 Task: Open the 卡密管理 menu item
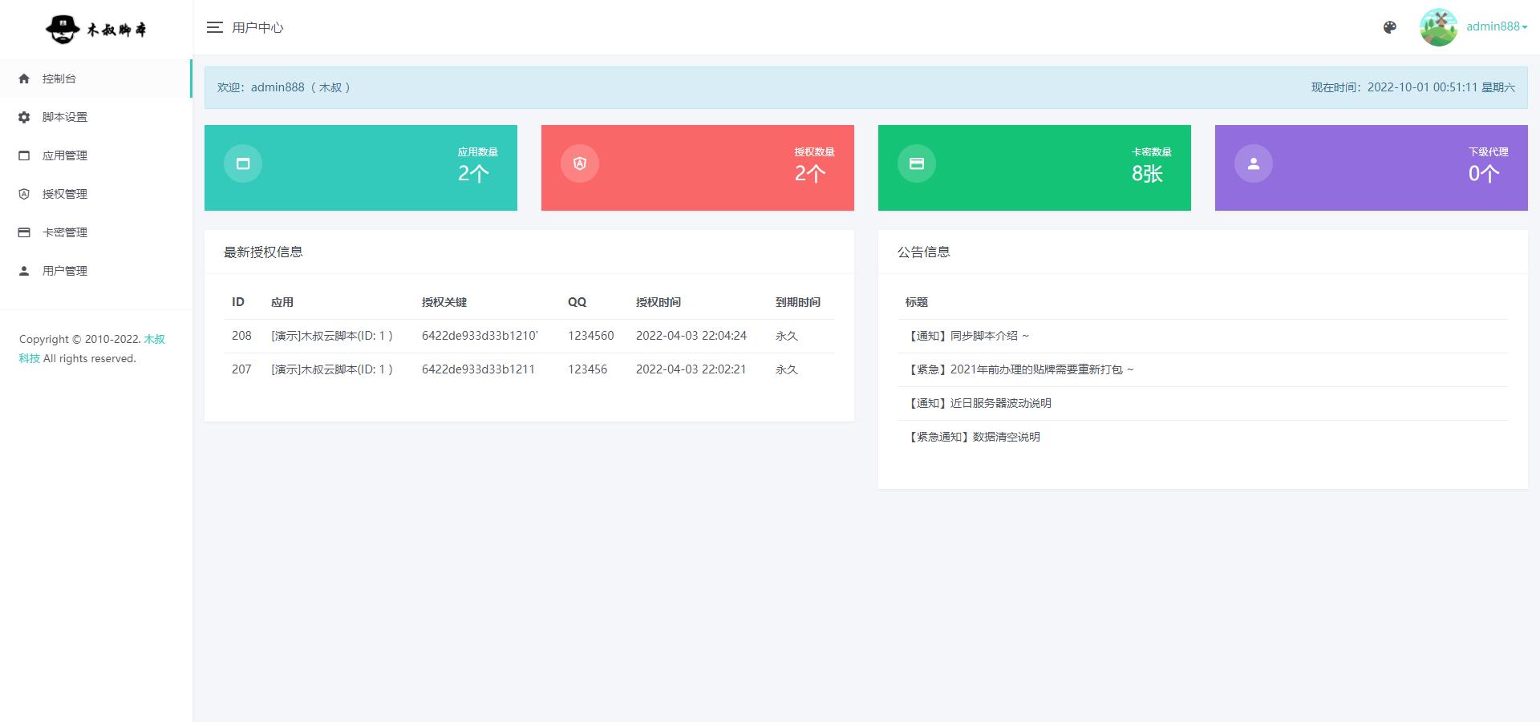65,232
